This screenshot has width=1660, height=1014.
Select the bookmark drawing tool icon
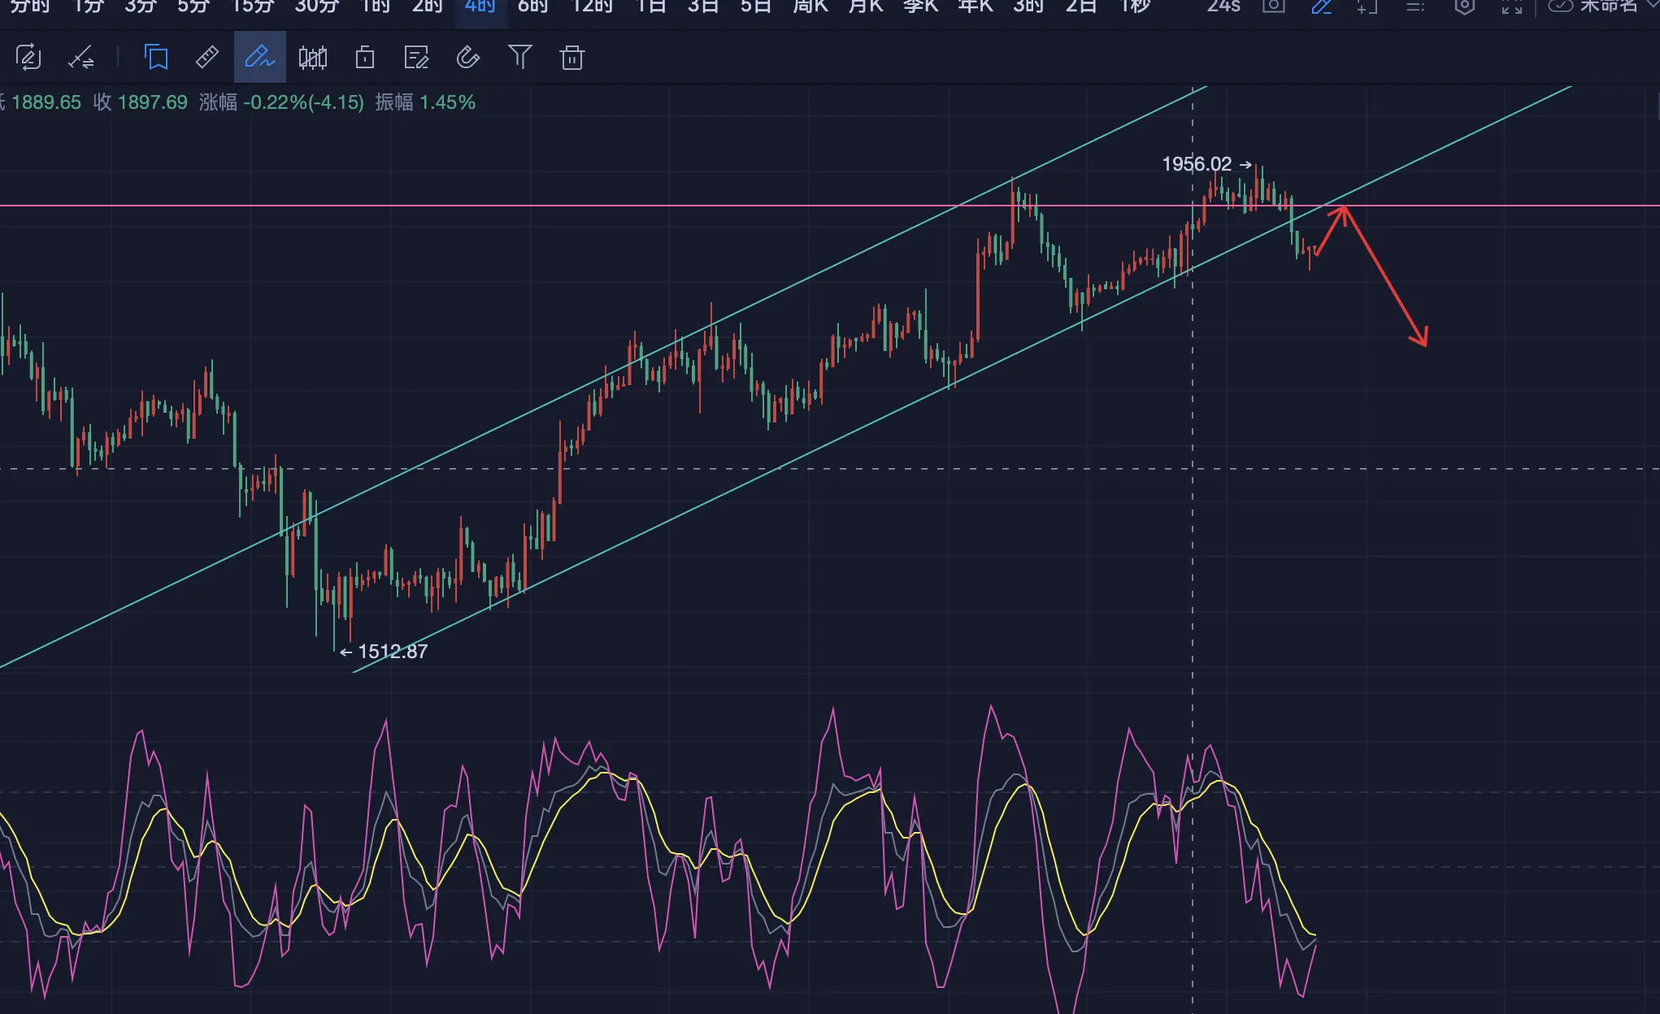pos(156,58)
